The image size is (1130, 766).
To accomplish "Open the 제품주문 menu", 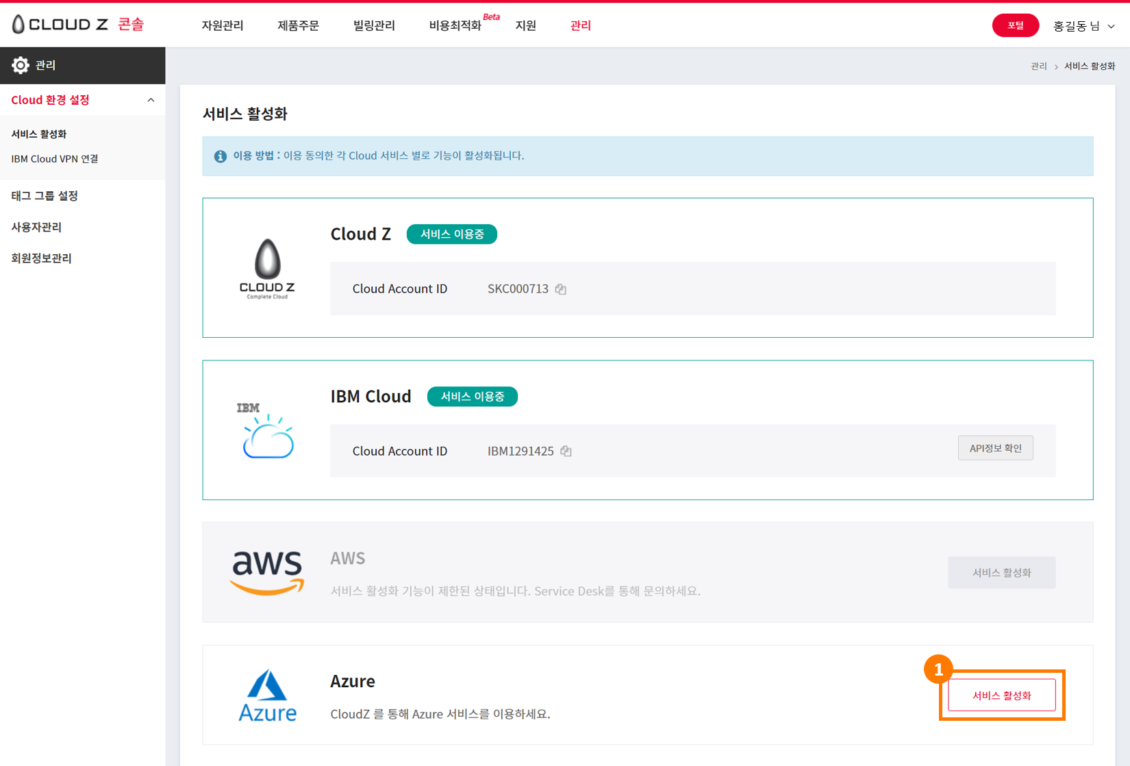I will [298, 25].
